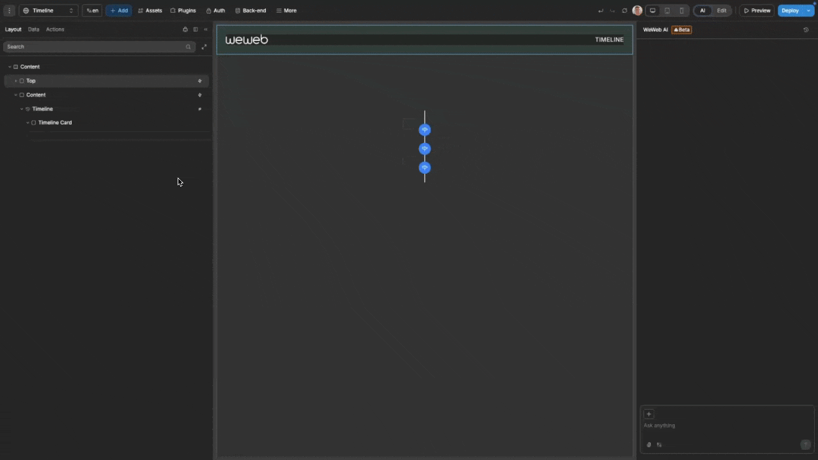Click the undo arrow icon
Screen dimensions: 818x460
[600, 11]
